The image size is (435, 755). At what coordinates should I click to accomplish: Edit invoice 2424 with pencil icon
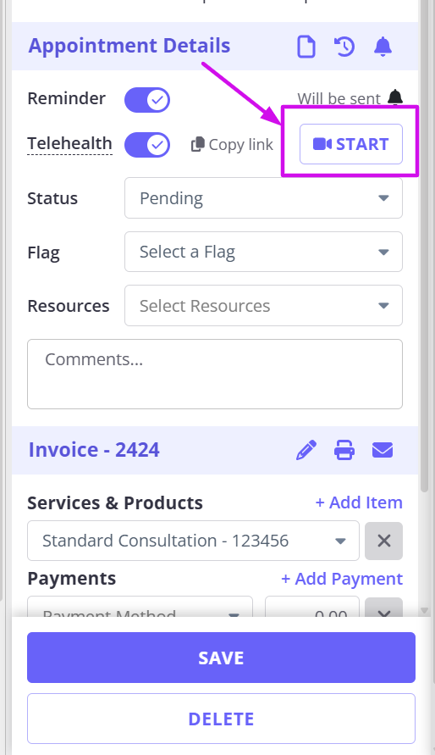tap(306, 450)
